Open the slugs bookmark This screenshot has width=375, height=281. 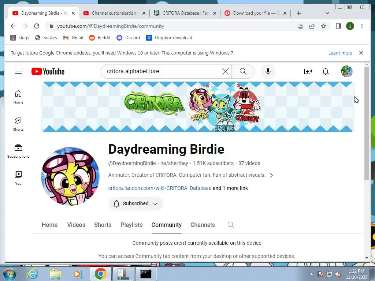[20, 38]
